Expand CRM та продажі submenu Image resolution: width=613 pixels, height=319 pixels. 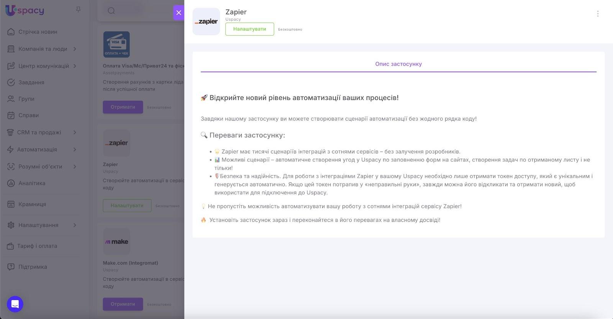coord(75,132)
